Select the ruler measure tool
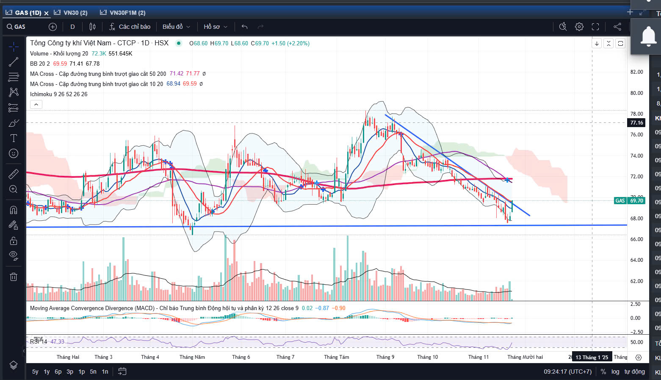 pos(14,174)
